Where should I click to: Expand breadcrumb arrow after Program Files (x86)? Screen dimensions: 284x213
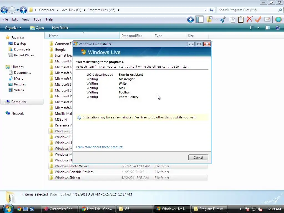(x=119, y=10)
